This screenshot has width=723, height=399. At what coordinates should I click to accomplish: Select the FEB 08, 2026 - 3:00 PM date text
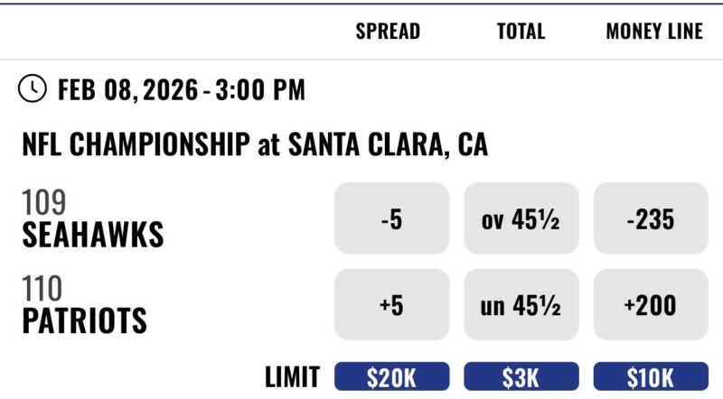(182, 89)
